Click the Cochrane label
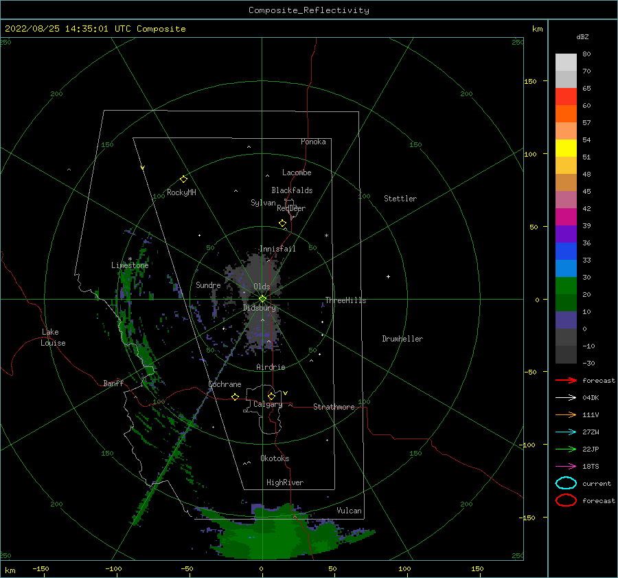Screen dimensions: 618x578 225,384
